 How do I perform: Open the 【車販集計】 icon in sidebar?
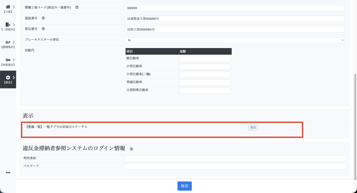point(8,60)
